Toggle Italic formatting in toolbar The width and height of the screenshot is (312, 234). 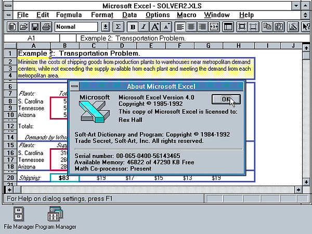(144, 27)
